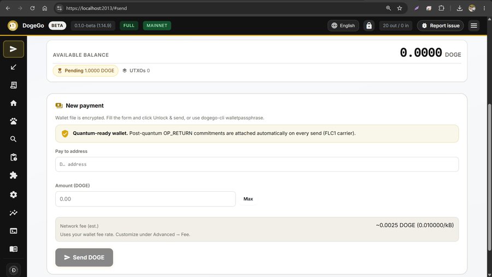Open the stats chart icon in sidebar
The image size is (492, 277).
coord(14,213)
